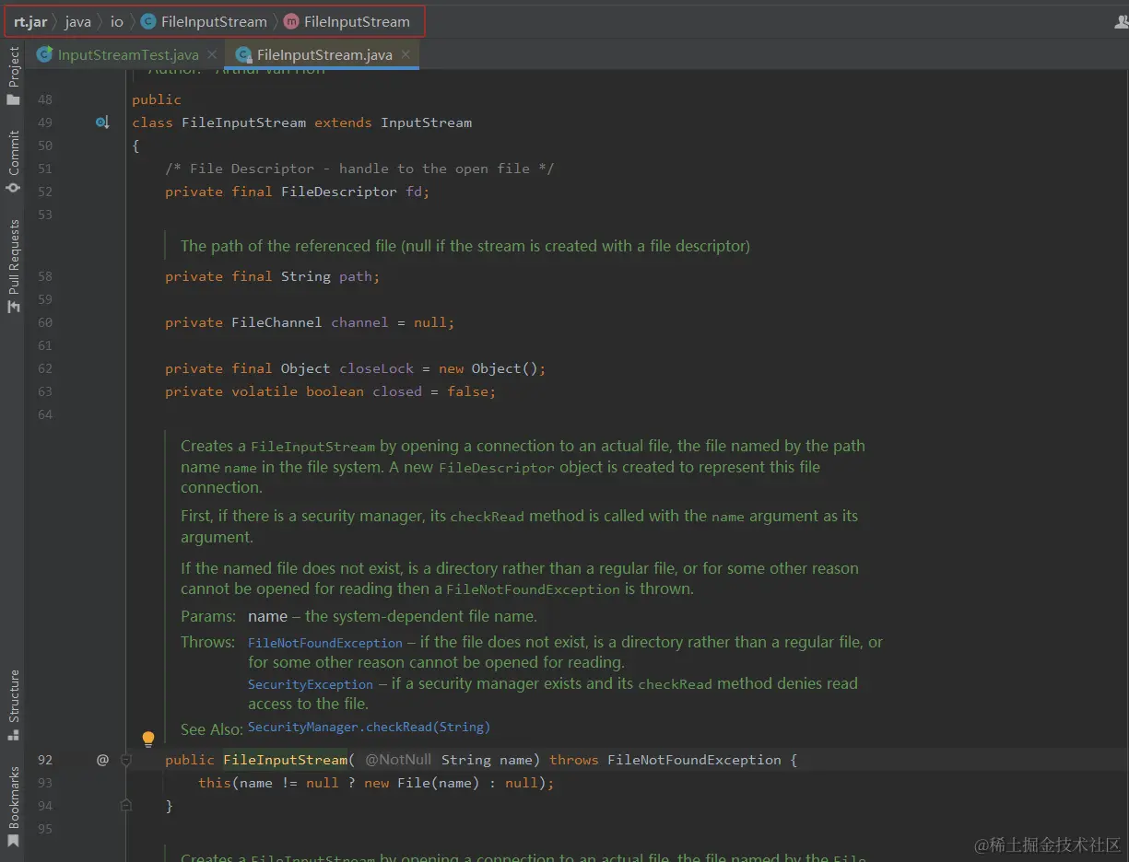Viewport: 1129px width, 862px height.
Task: Open the Project tool window
Action: (x=13, y=76)
